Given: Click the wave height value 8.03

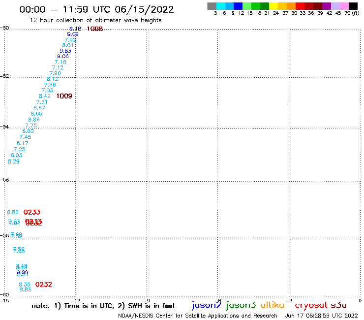Looking at the screenshot, I should pyautogui.click(x=17, y=155).
